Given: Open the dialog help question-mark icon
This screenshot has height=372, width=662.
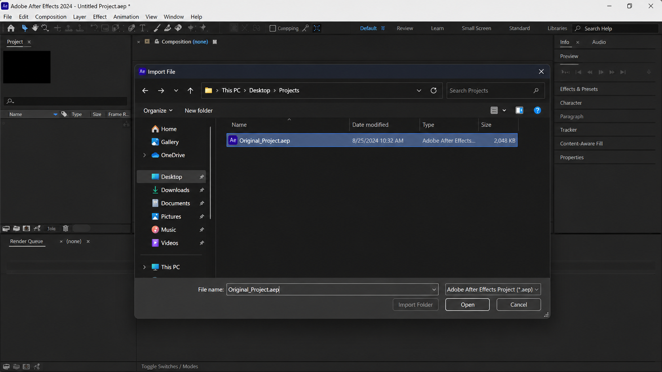Looking at the screenshot, I should click(537, 110).
